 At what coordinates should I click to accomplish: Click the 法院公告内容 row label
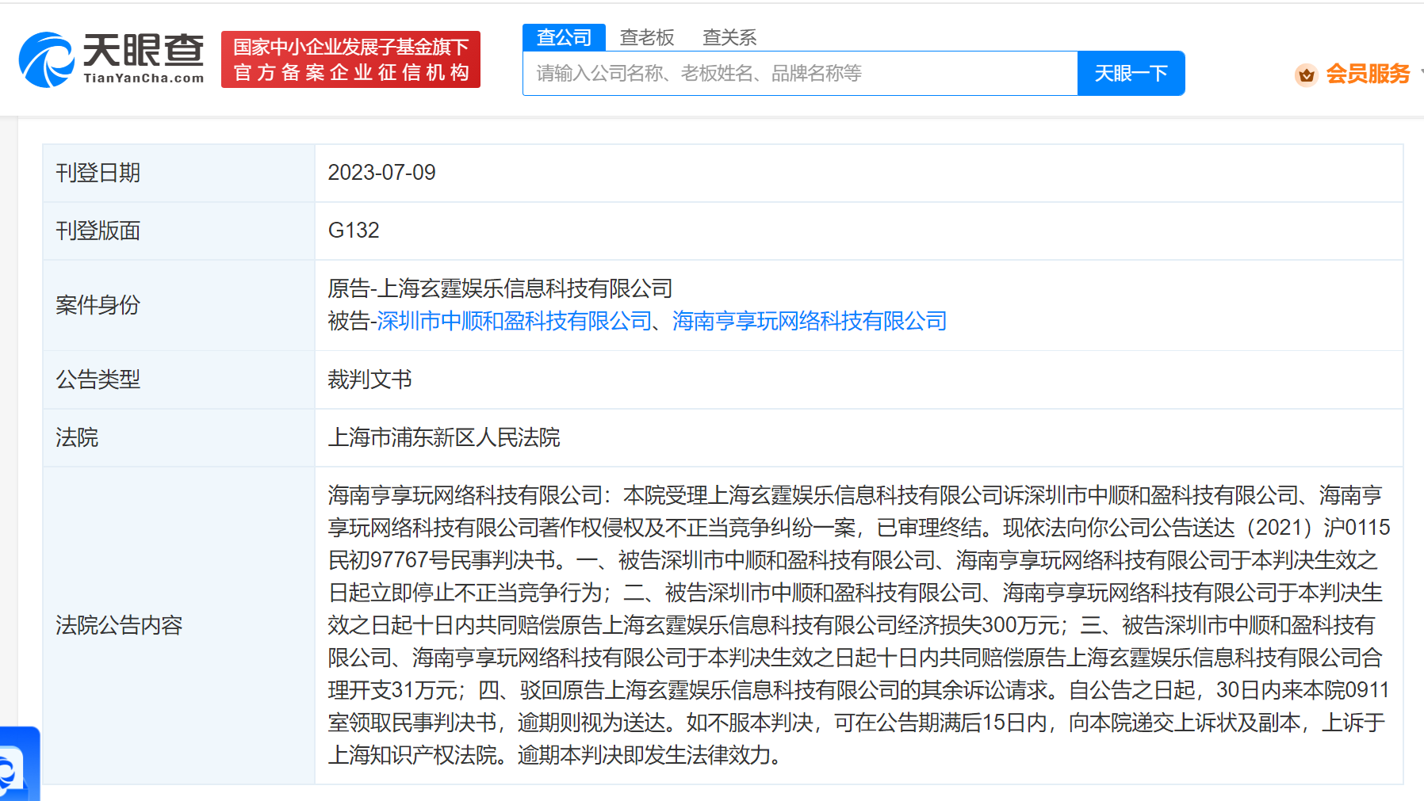(x=119, y=625)
